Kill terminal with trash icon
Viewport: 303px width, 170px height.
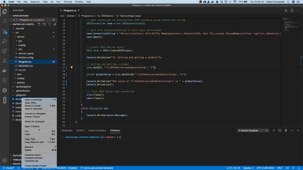[286, 130]
